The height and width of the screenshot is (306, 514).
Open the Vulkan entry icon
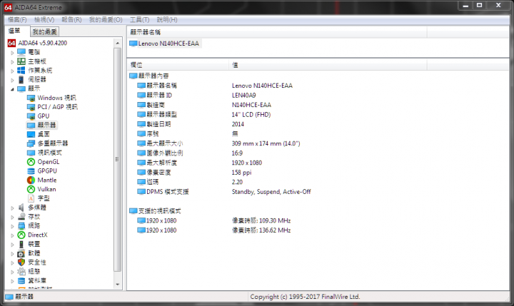pyautogui.click(x=31, y=189)
